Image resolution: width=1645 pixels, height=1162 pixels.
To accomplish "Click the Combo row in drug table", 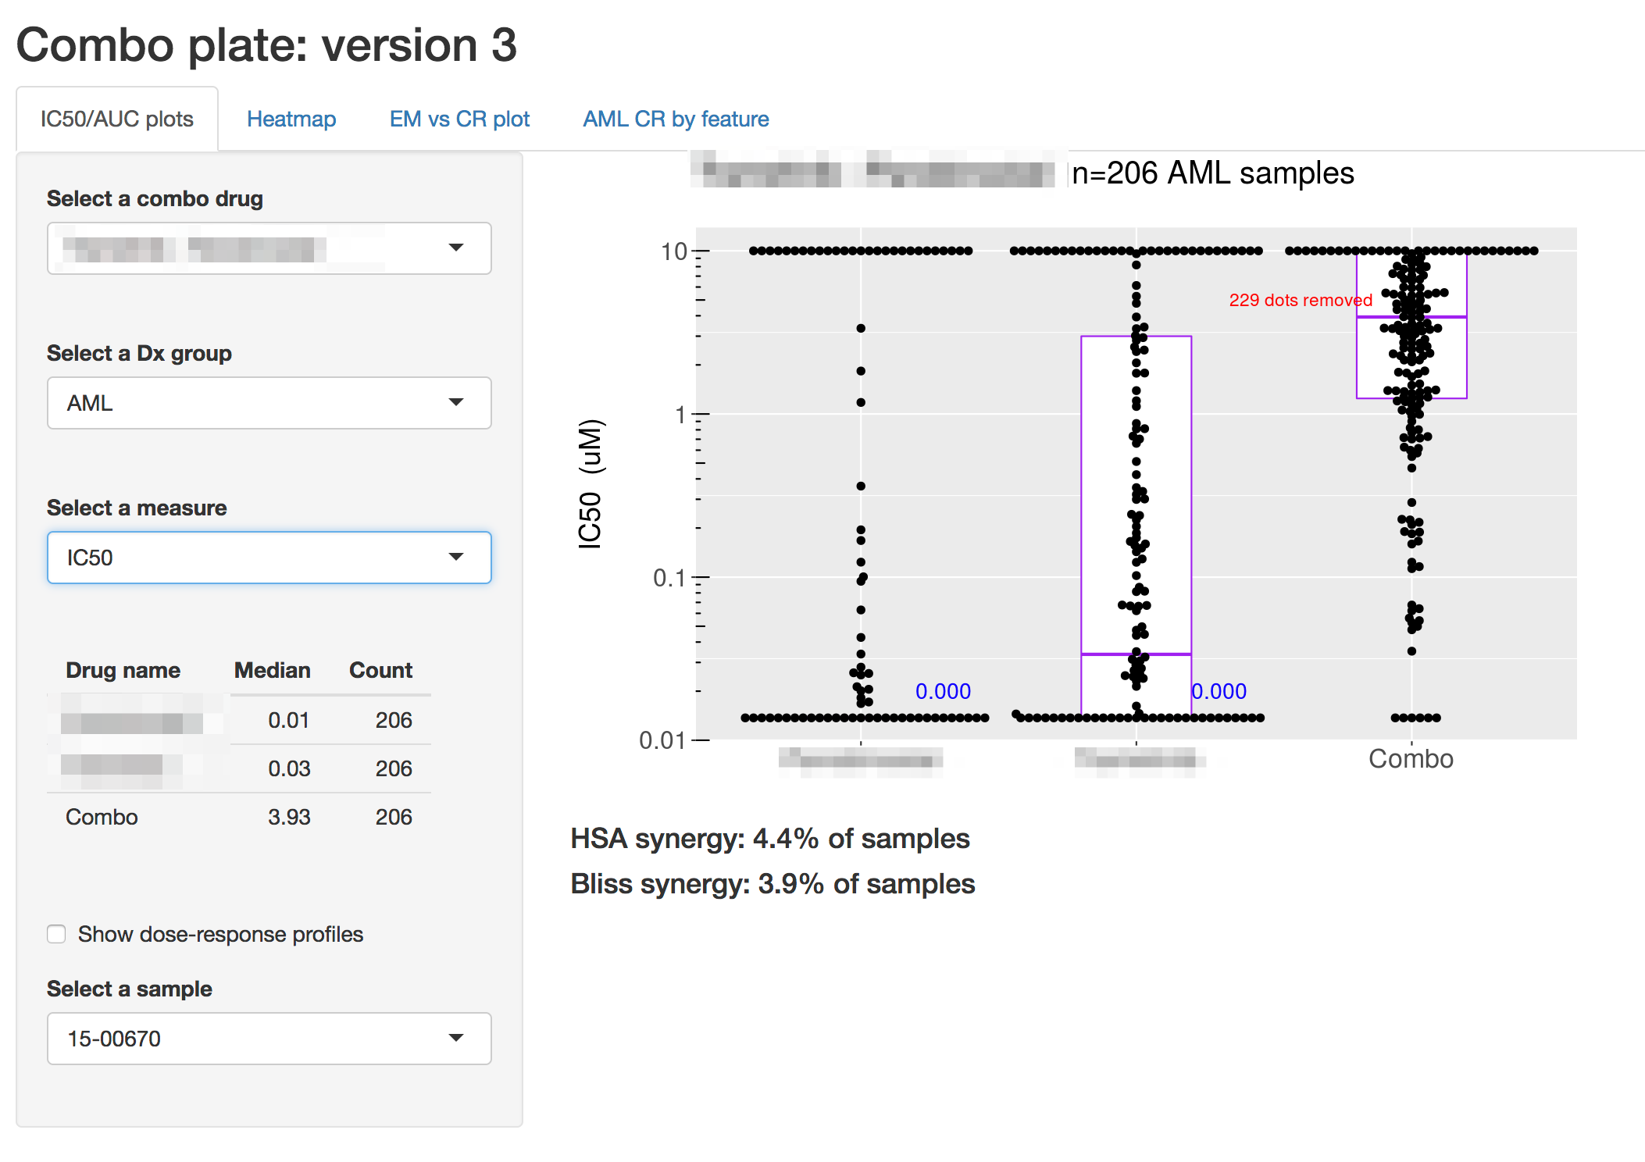I will point(102,817).
